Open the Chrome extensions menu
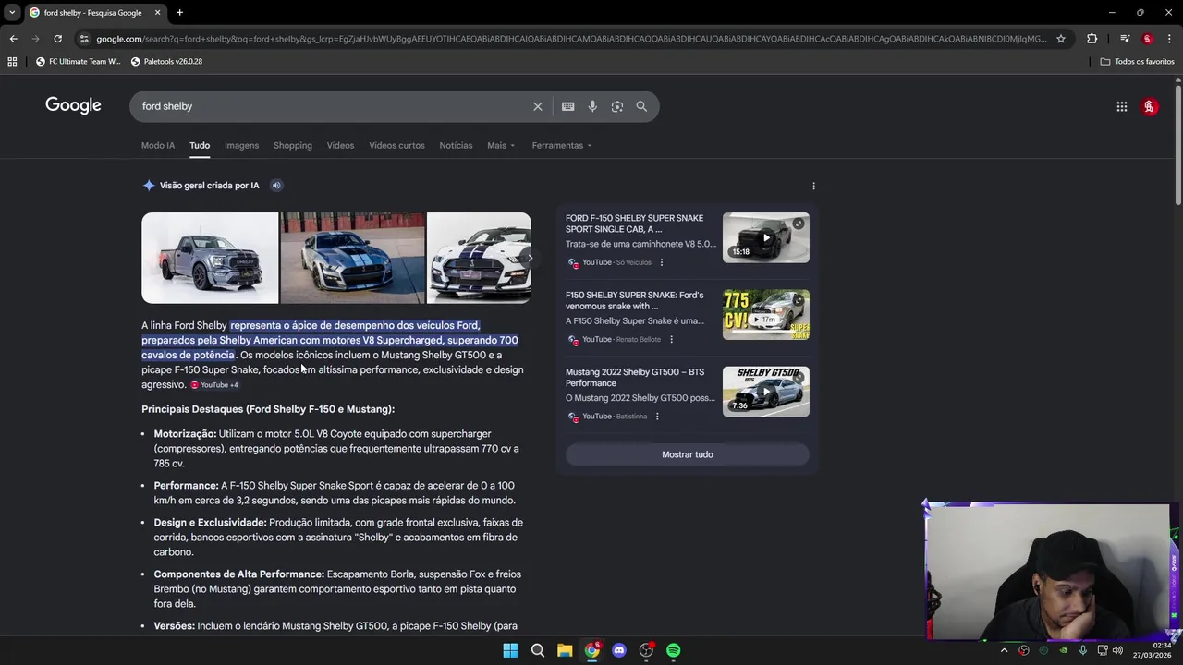1183x665 pixels. (x=1092, y=39)
